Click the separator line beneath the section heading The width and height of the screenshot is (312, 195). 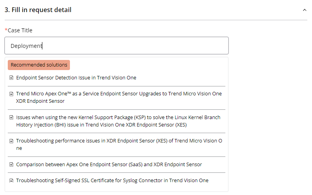tap(155, 20)
